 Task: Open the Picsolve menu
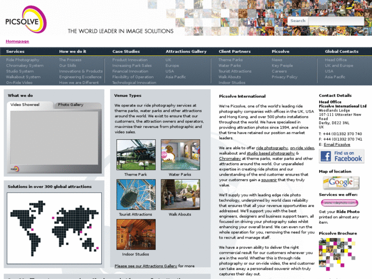280,51
